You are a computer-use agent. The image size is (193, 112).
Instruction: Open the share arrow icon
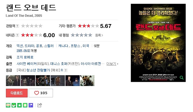[x=39, y=105]
